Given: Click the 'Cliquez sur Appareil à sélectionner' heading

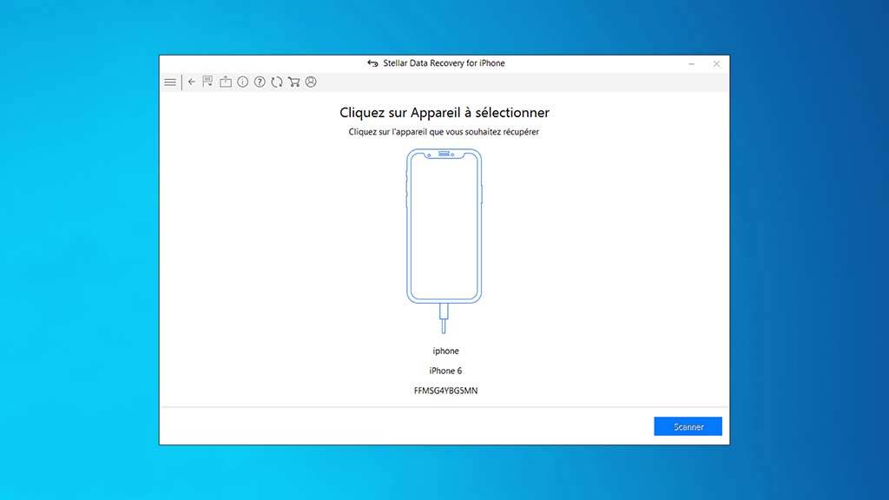Looking at the screenshot, I should 444,113.
